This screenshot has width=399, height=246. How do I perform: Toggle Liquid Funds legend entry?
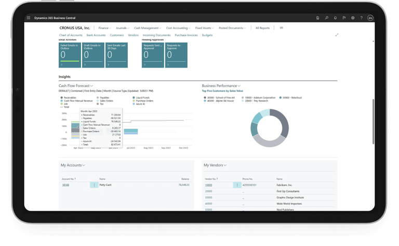click(141, 98)
